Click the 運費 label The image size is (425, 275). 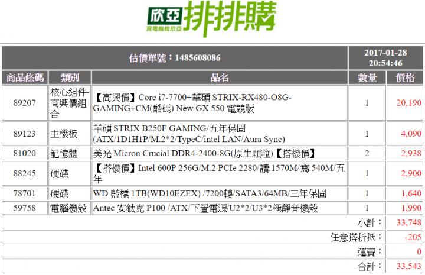370,252
